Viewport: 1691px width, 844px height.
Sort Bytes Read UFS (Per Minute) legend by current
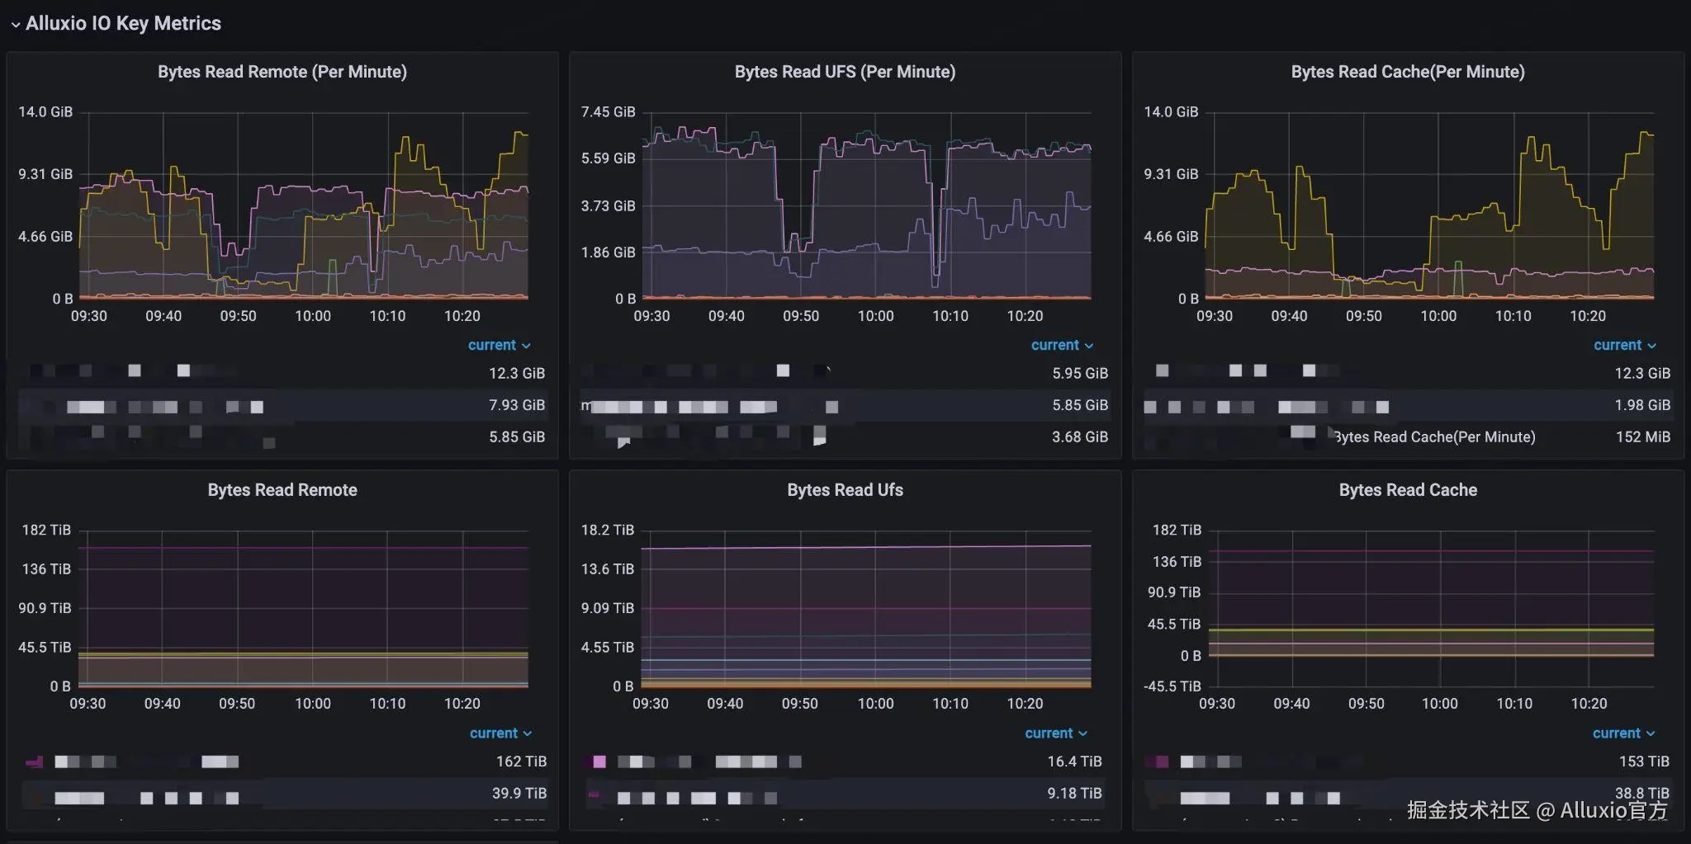point(1062,345)
